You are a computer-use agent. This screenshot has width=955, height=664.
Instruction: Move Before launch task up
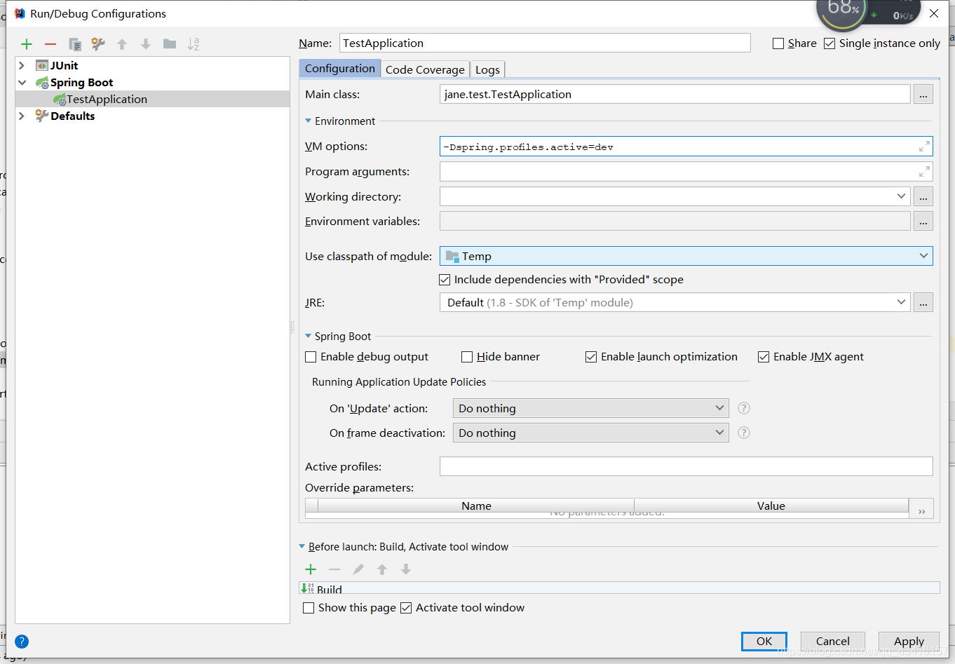point(382,569)
